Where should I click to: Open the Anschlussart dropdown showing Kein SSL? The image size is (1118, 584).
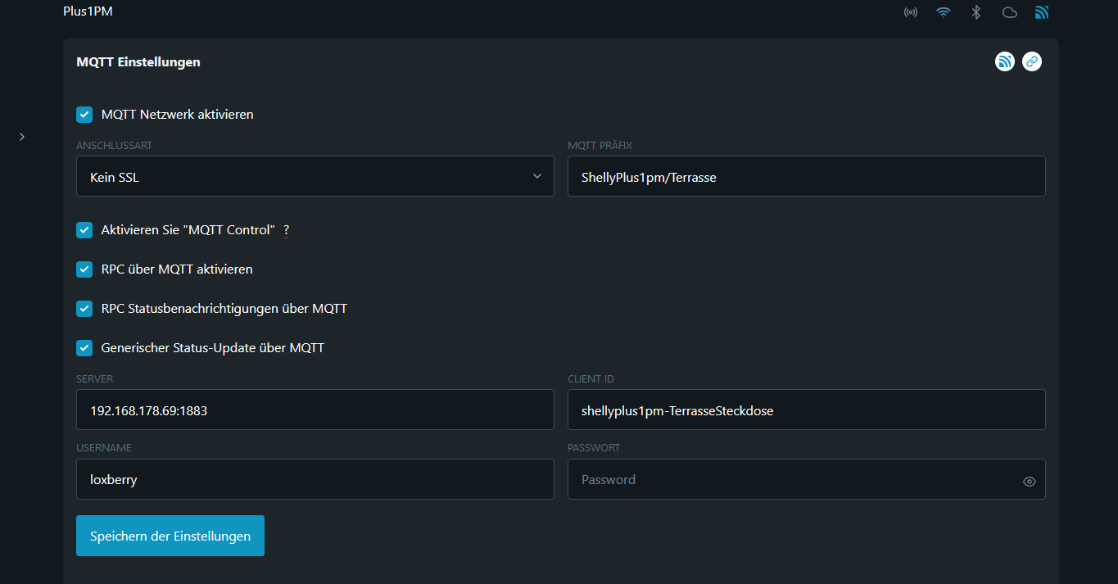pyautogui.click(x=315, y=176)
